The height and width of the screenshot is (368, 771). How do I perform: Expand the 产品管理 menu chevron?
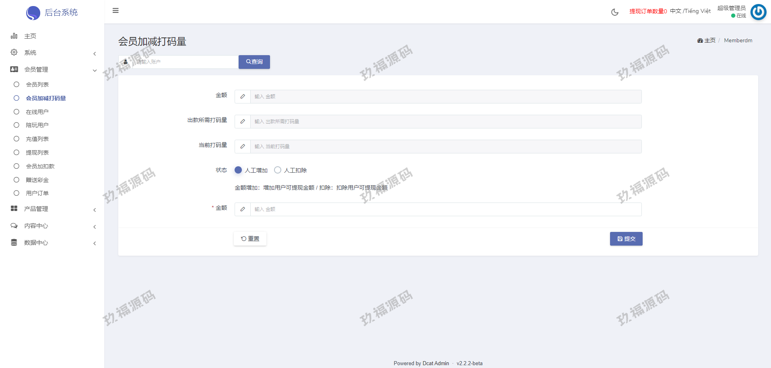pyautogui.click(x=95, y=210)
